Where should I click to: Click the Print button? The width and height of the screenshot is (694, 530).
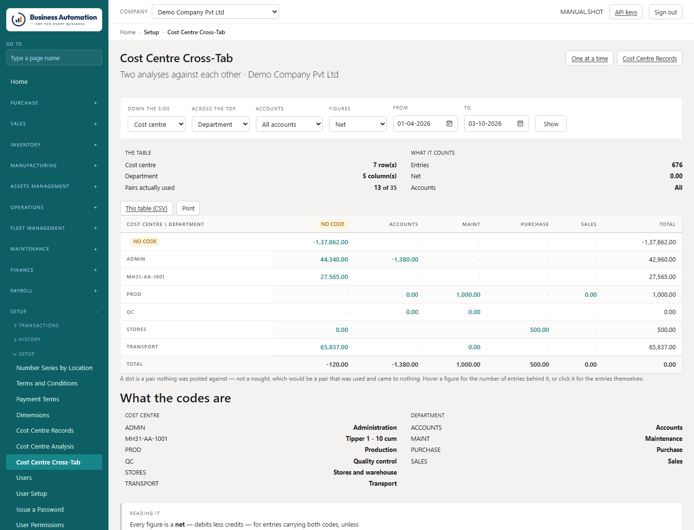point(188,208)
